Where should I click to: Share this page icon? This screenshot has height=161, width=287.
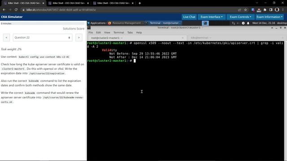tap(239, 10)
